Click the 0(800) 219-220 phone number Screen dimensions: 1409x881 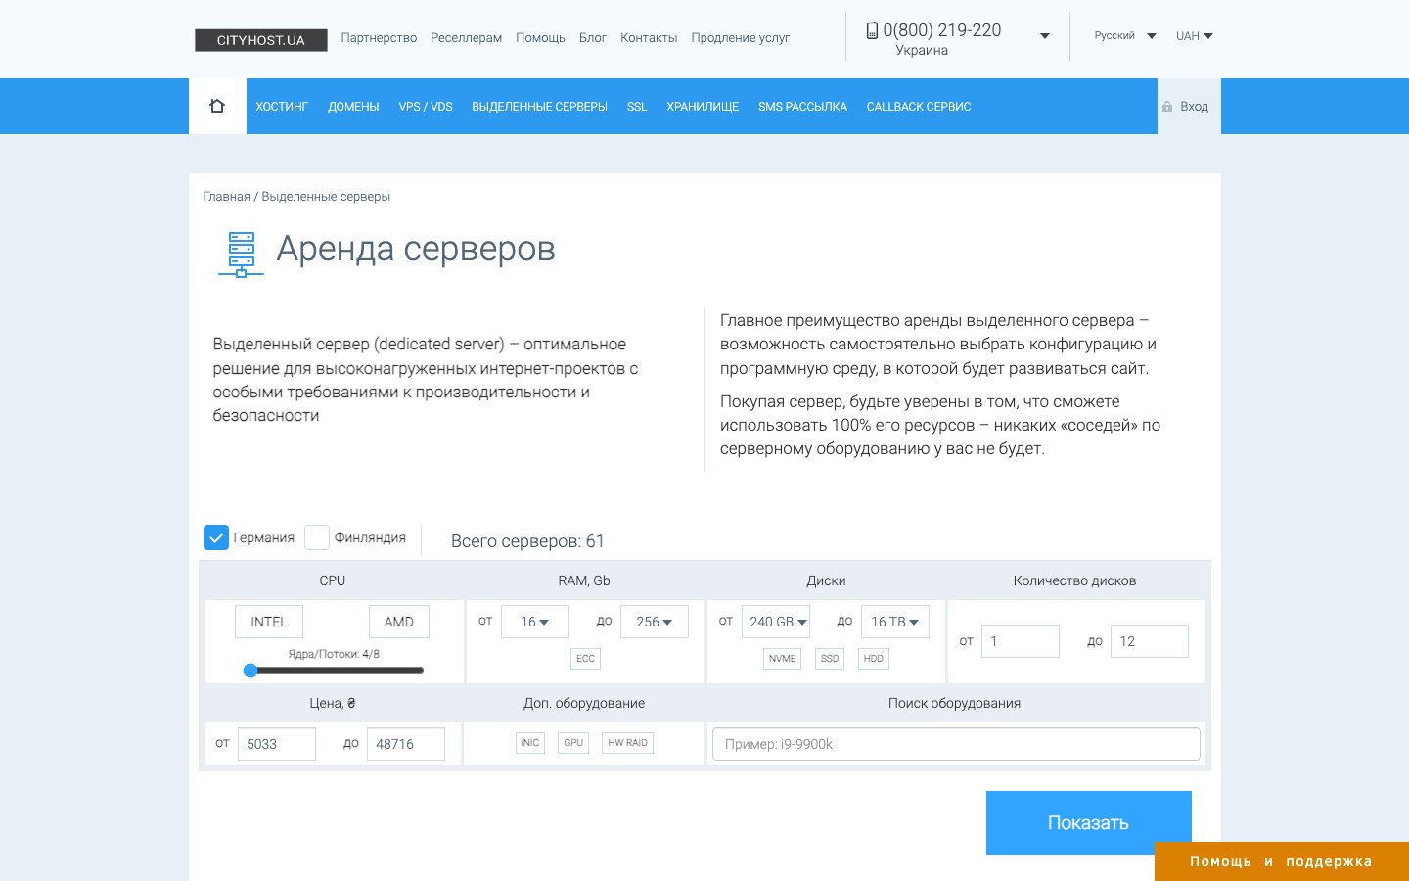(942, 30)
